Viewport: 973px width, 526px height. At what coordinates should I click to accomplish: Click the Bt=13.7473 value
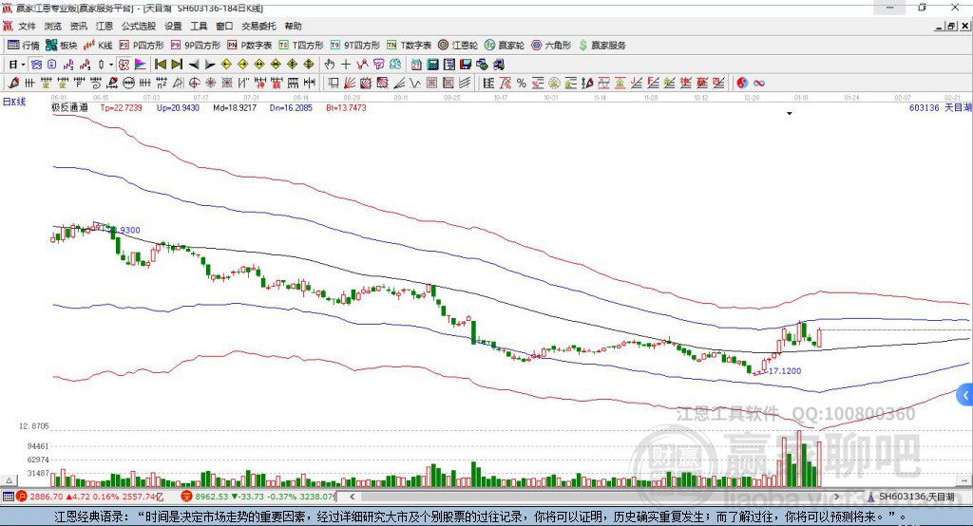coord(346,107)
